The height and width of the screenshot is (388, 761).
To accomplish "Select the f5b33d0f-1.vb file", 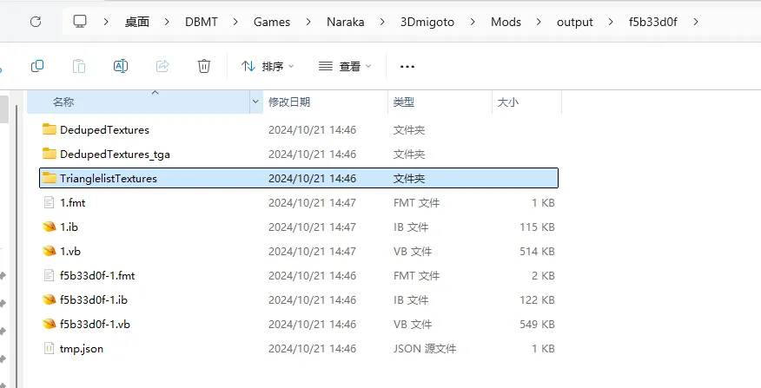I will coord(95,325).
